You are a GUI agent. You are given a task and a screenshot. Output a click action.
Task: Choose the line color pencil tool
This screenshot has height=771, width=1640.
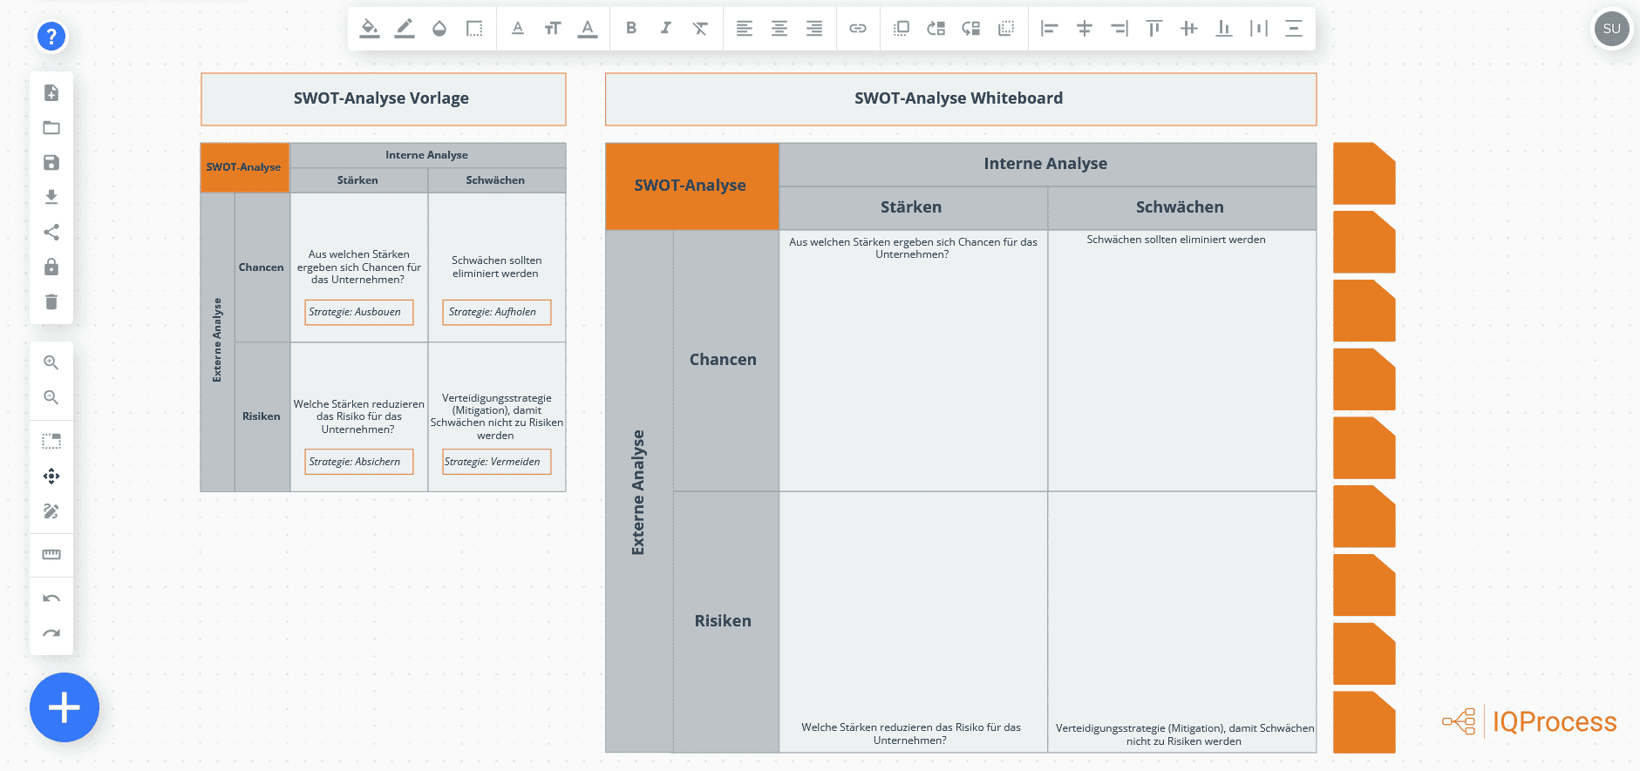click(405, 29)
